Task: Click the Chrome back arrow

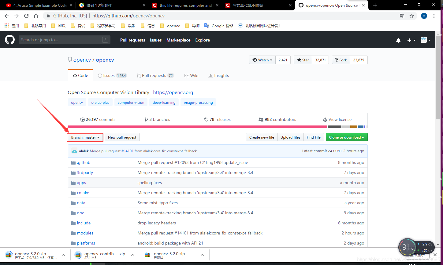Action: click(7, 16)
